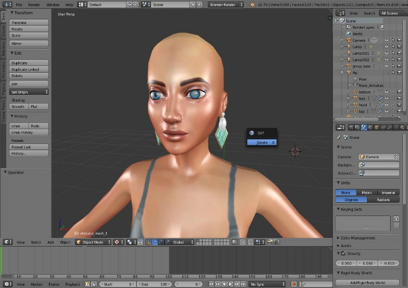Click the World globe icon in outliner

(x=349, y=34)
